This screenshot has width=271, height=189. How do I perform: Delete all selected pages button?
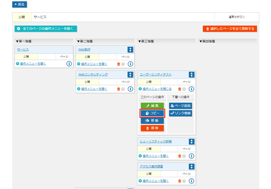click(230, 29)
